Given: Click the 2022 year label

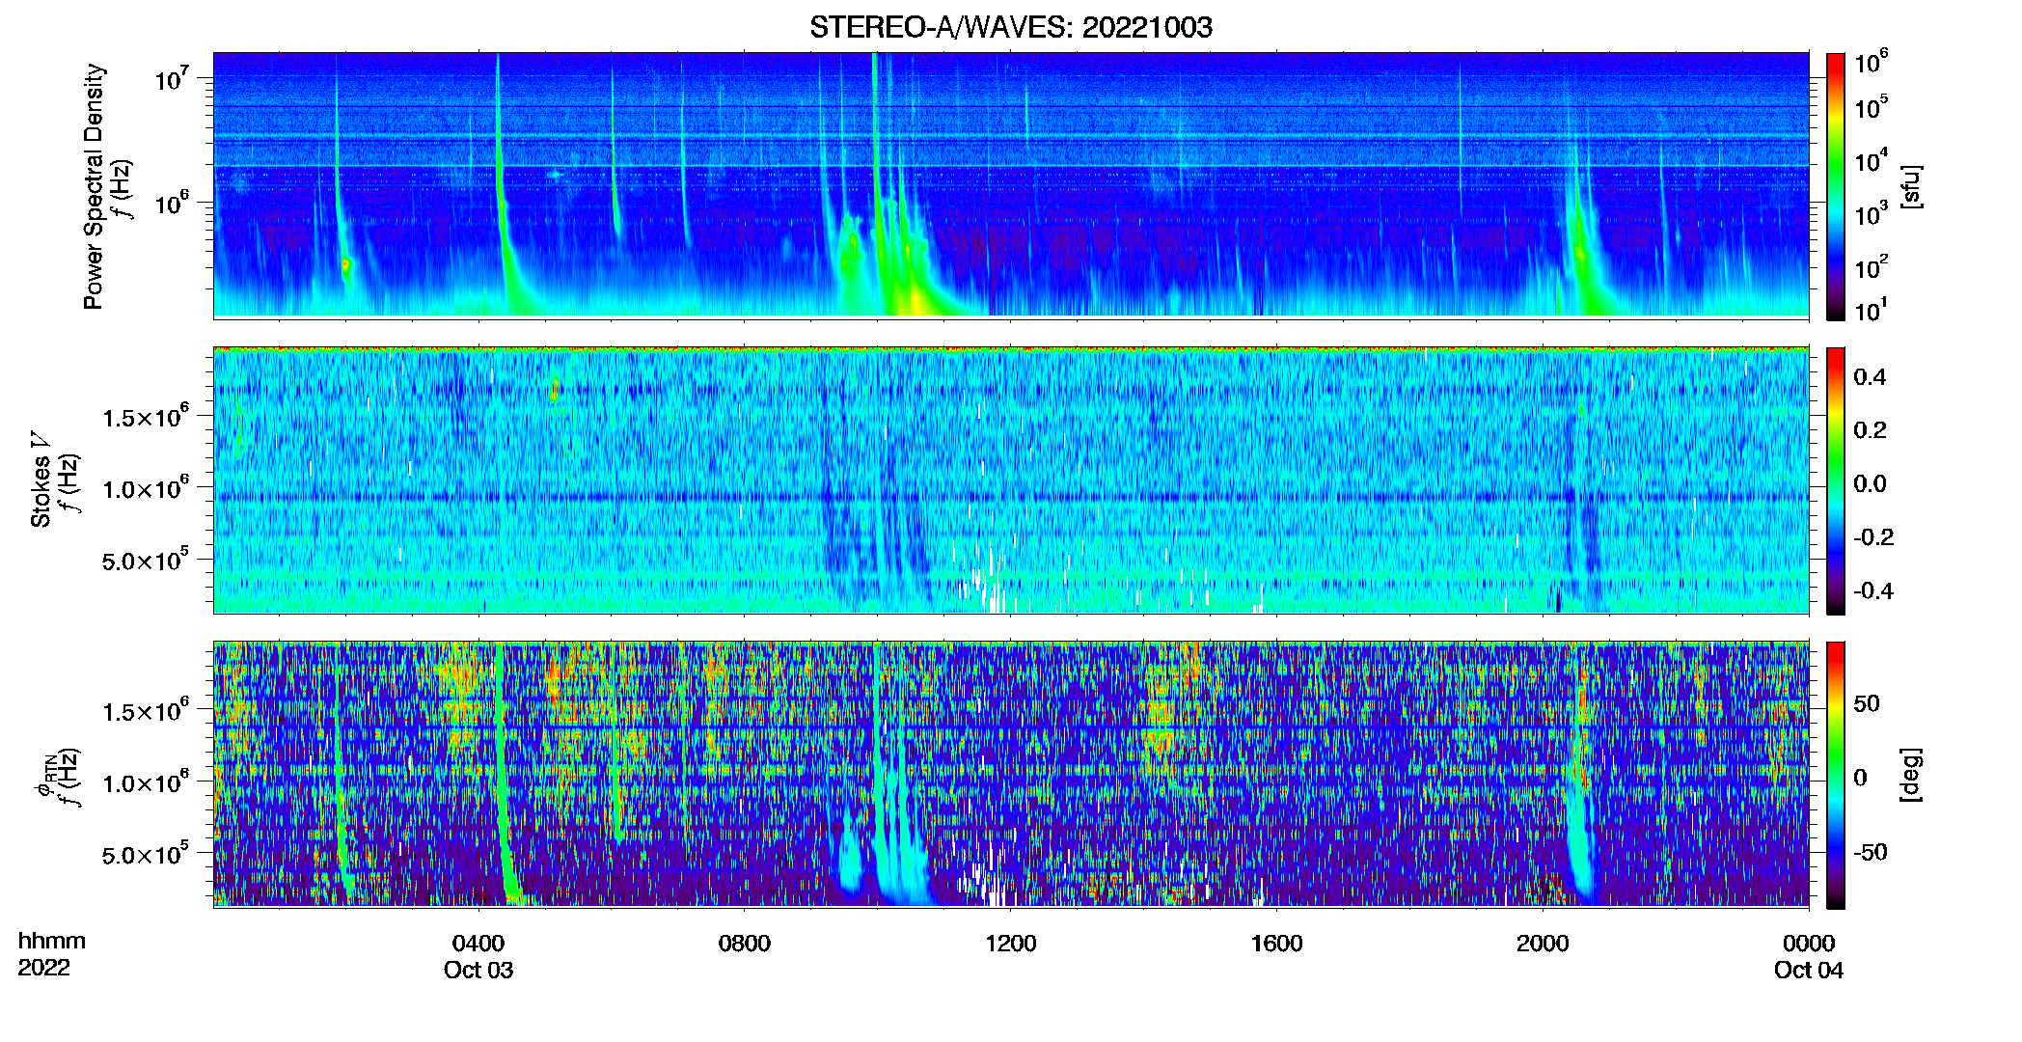Looking at the screenshot, I should 43,968.
